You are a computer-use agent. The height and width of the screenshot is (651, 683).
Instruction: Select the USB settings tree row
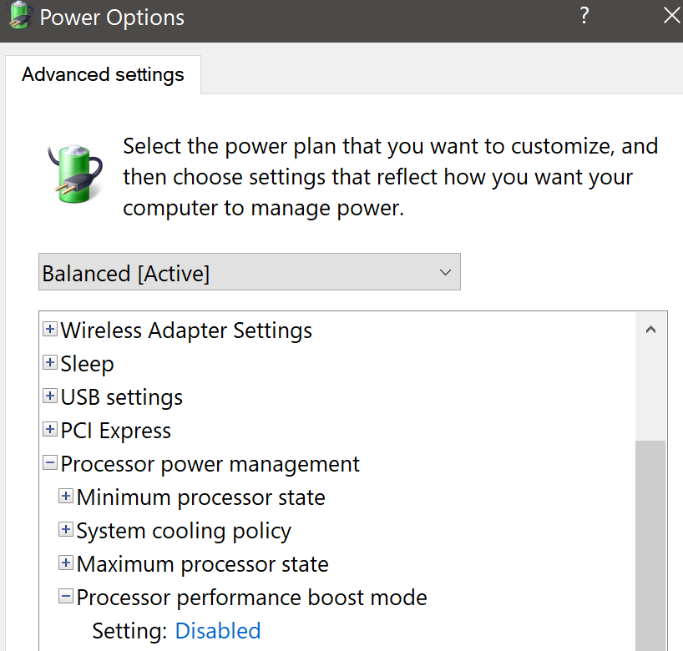coord(122,397)
